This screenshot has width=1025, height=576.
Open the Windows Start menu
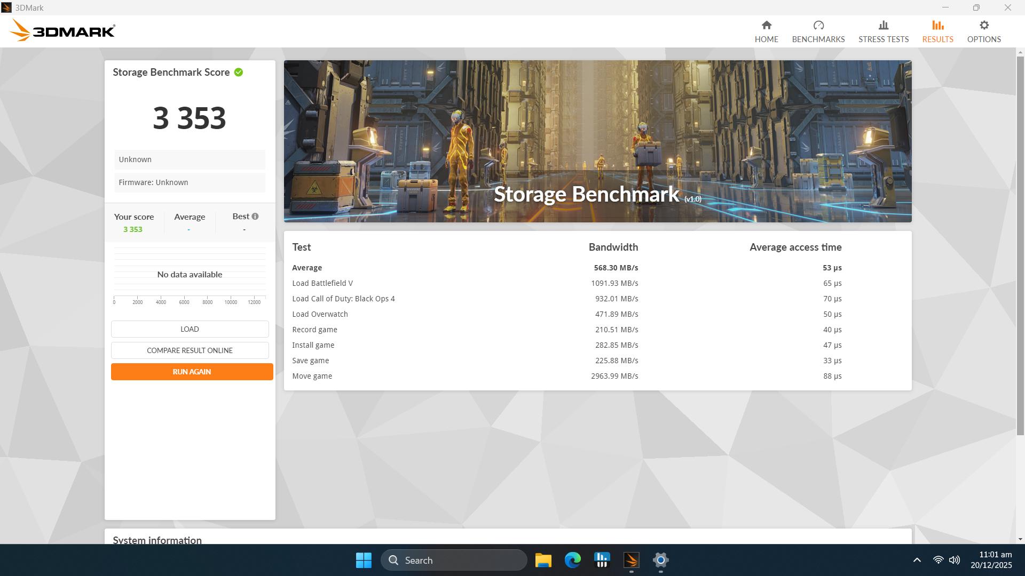(x=364, y=560)
